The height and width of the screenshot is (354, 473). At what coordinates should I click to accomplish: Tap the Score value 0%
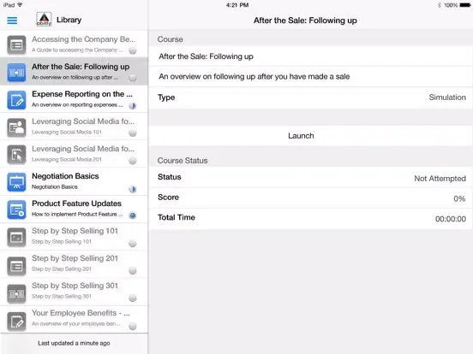pos(459,198)
